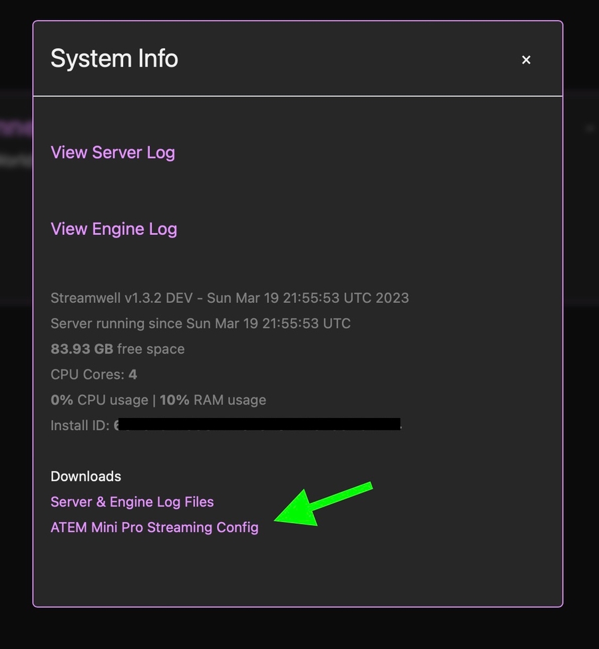
Task: Click the System Info dialog title
Action: (x=114, y=59)
